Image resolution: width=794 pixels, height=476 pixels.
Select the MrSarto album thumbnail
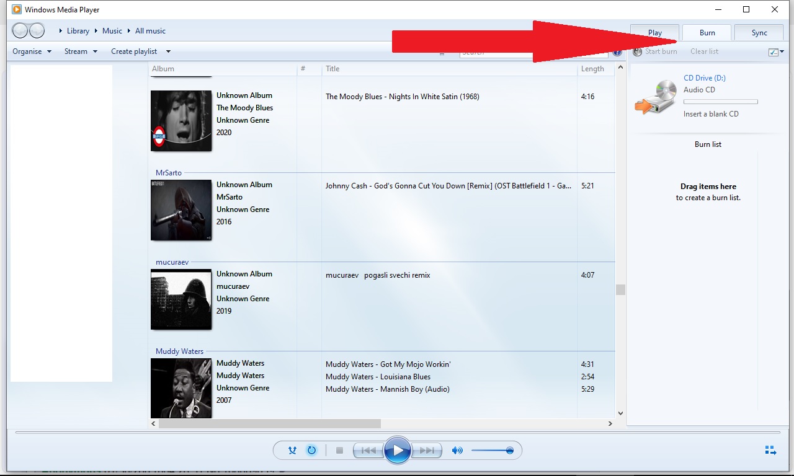(x=181, y=210)
